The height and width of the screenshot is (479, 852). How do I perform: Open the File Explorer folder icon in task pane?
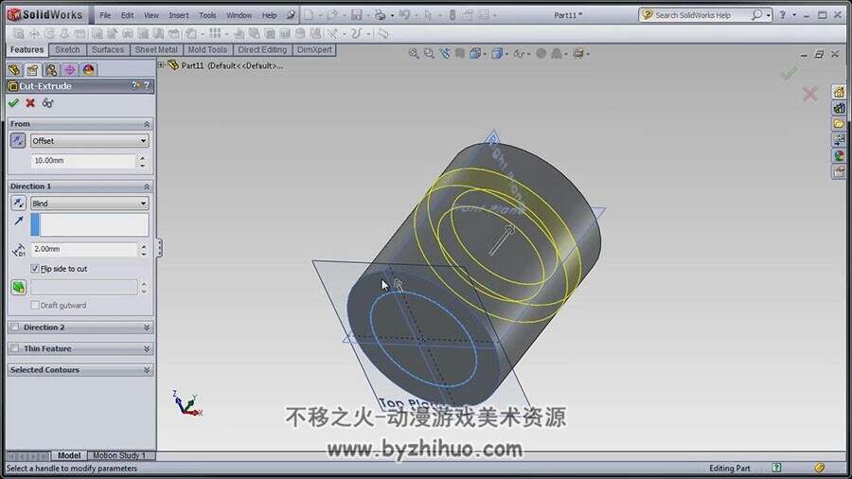coord(839,124)
